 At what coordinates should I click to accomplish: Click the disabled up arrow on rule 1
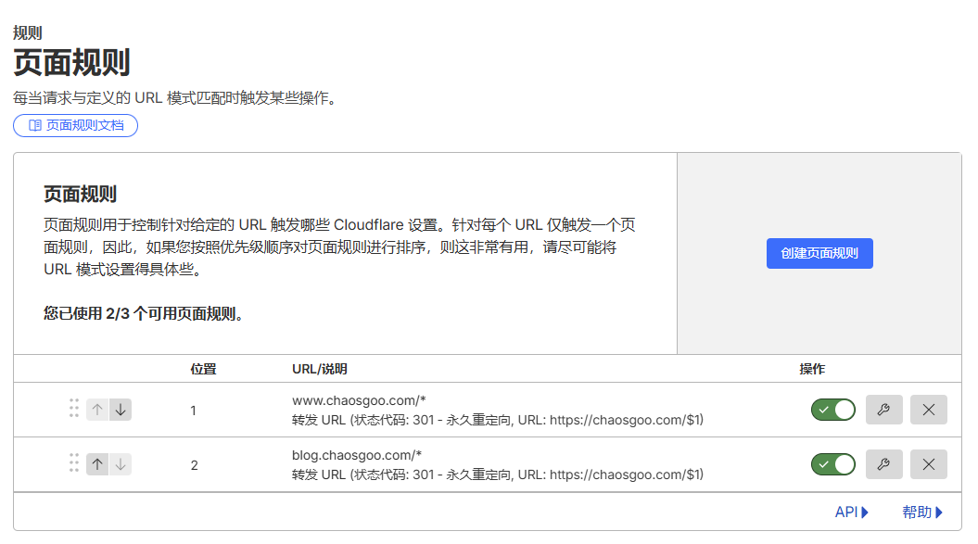(x=97, y=410)
